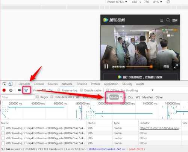Open the iPhone 6 Plus device dropdown

coord(117,2)
